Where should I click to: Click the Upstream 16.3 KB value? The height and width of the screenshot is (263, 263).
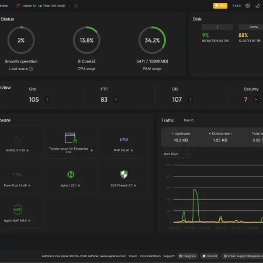tap(181, 140)
